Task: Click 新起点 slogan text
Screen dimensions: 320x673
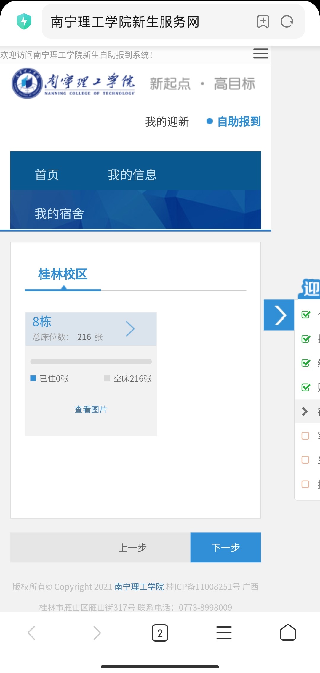Action: [x=170, y=83]
